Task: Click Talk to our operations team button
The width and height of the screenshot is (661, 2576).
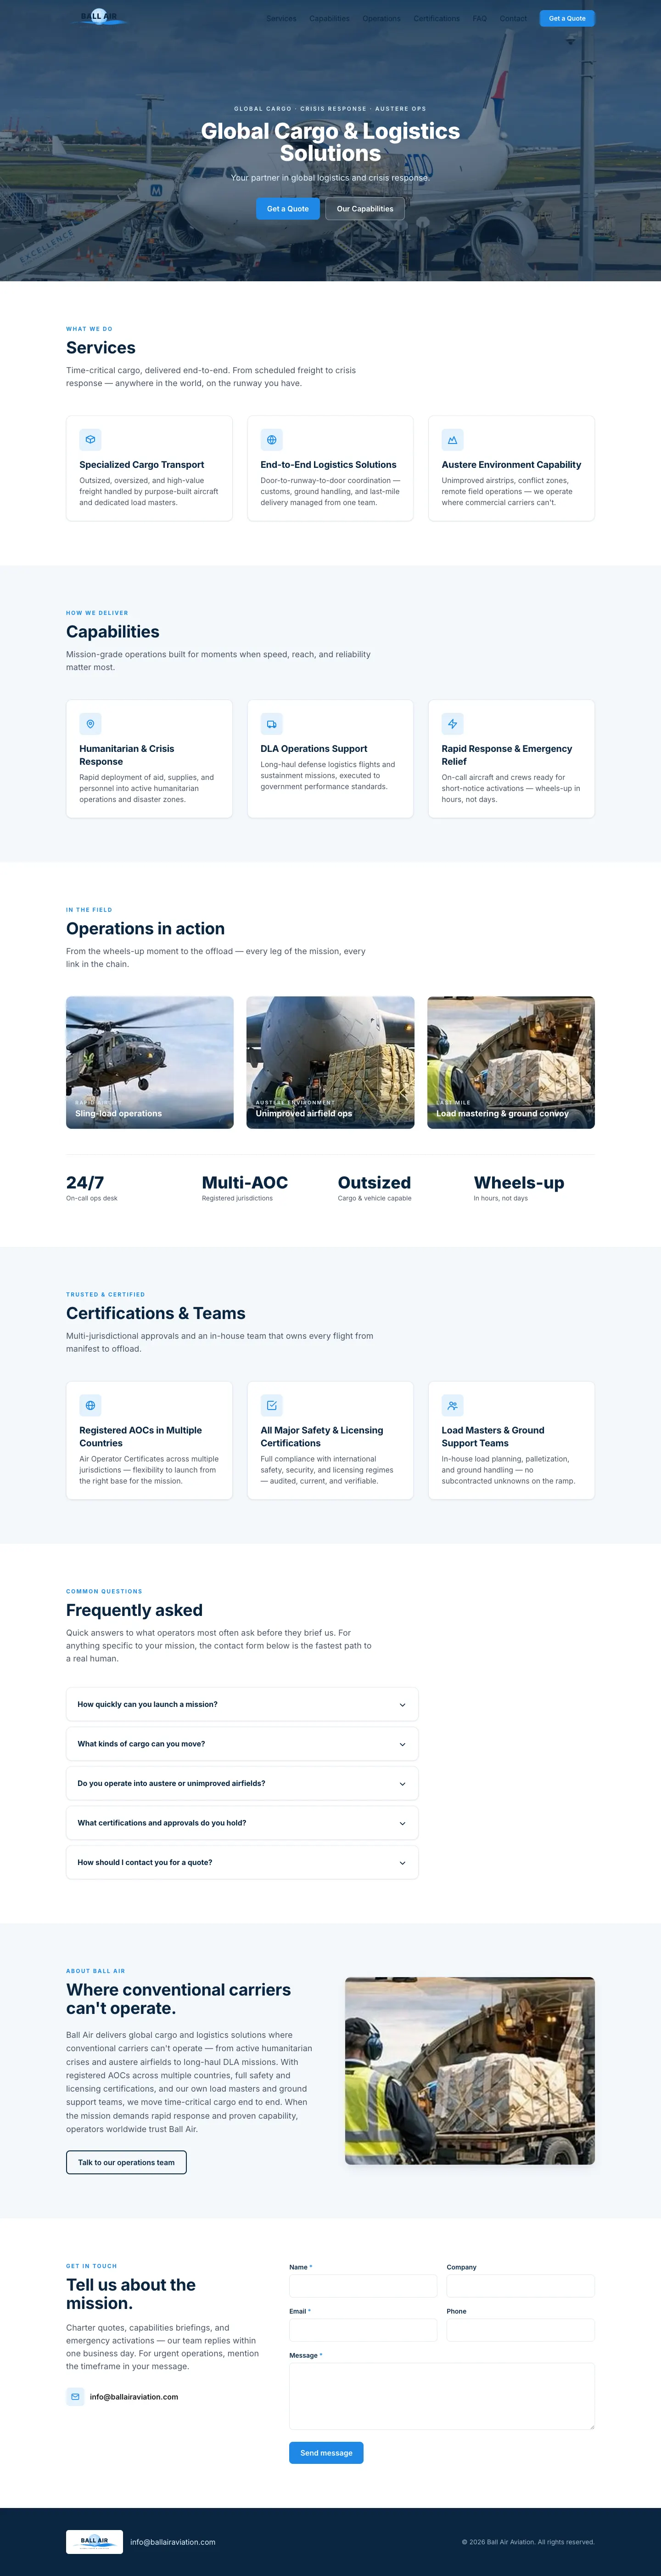Action: coord(126,2162)
